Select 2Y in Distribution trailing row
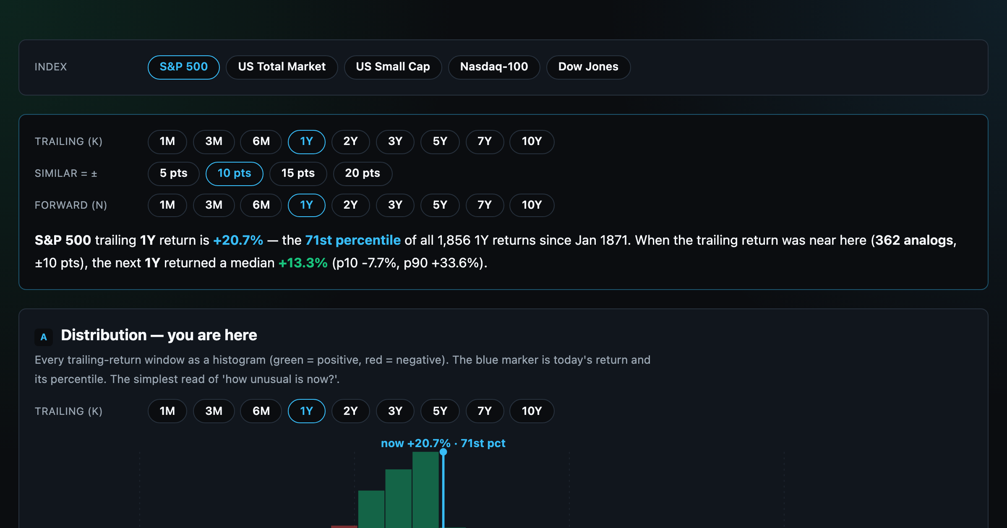 [x=350, y=411]
